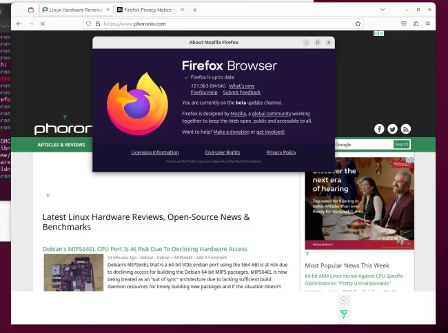
Task: Click the Firefox logo in About dialog
Action: [137, 103]
